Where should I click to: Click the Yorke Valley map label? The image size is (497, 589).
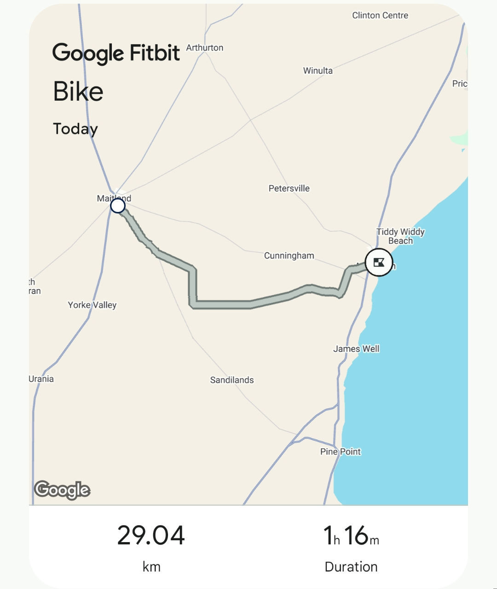pyautogui.click(x=92, y=305)
